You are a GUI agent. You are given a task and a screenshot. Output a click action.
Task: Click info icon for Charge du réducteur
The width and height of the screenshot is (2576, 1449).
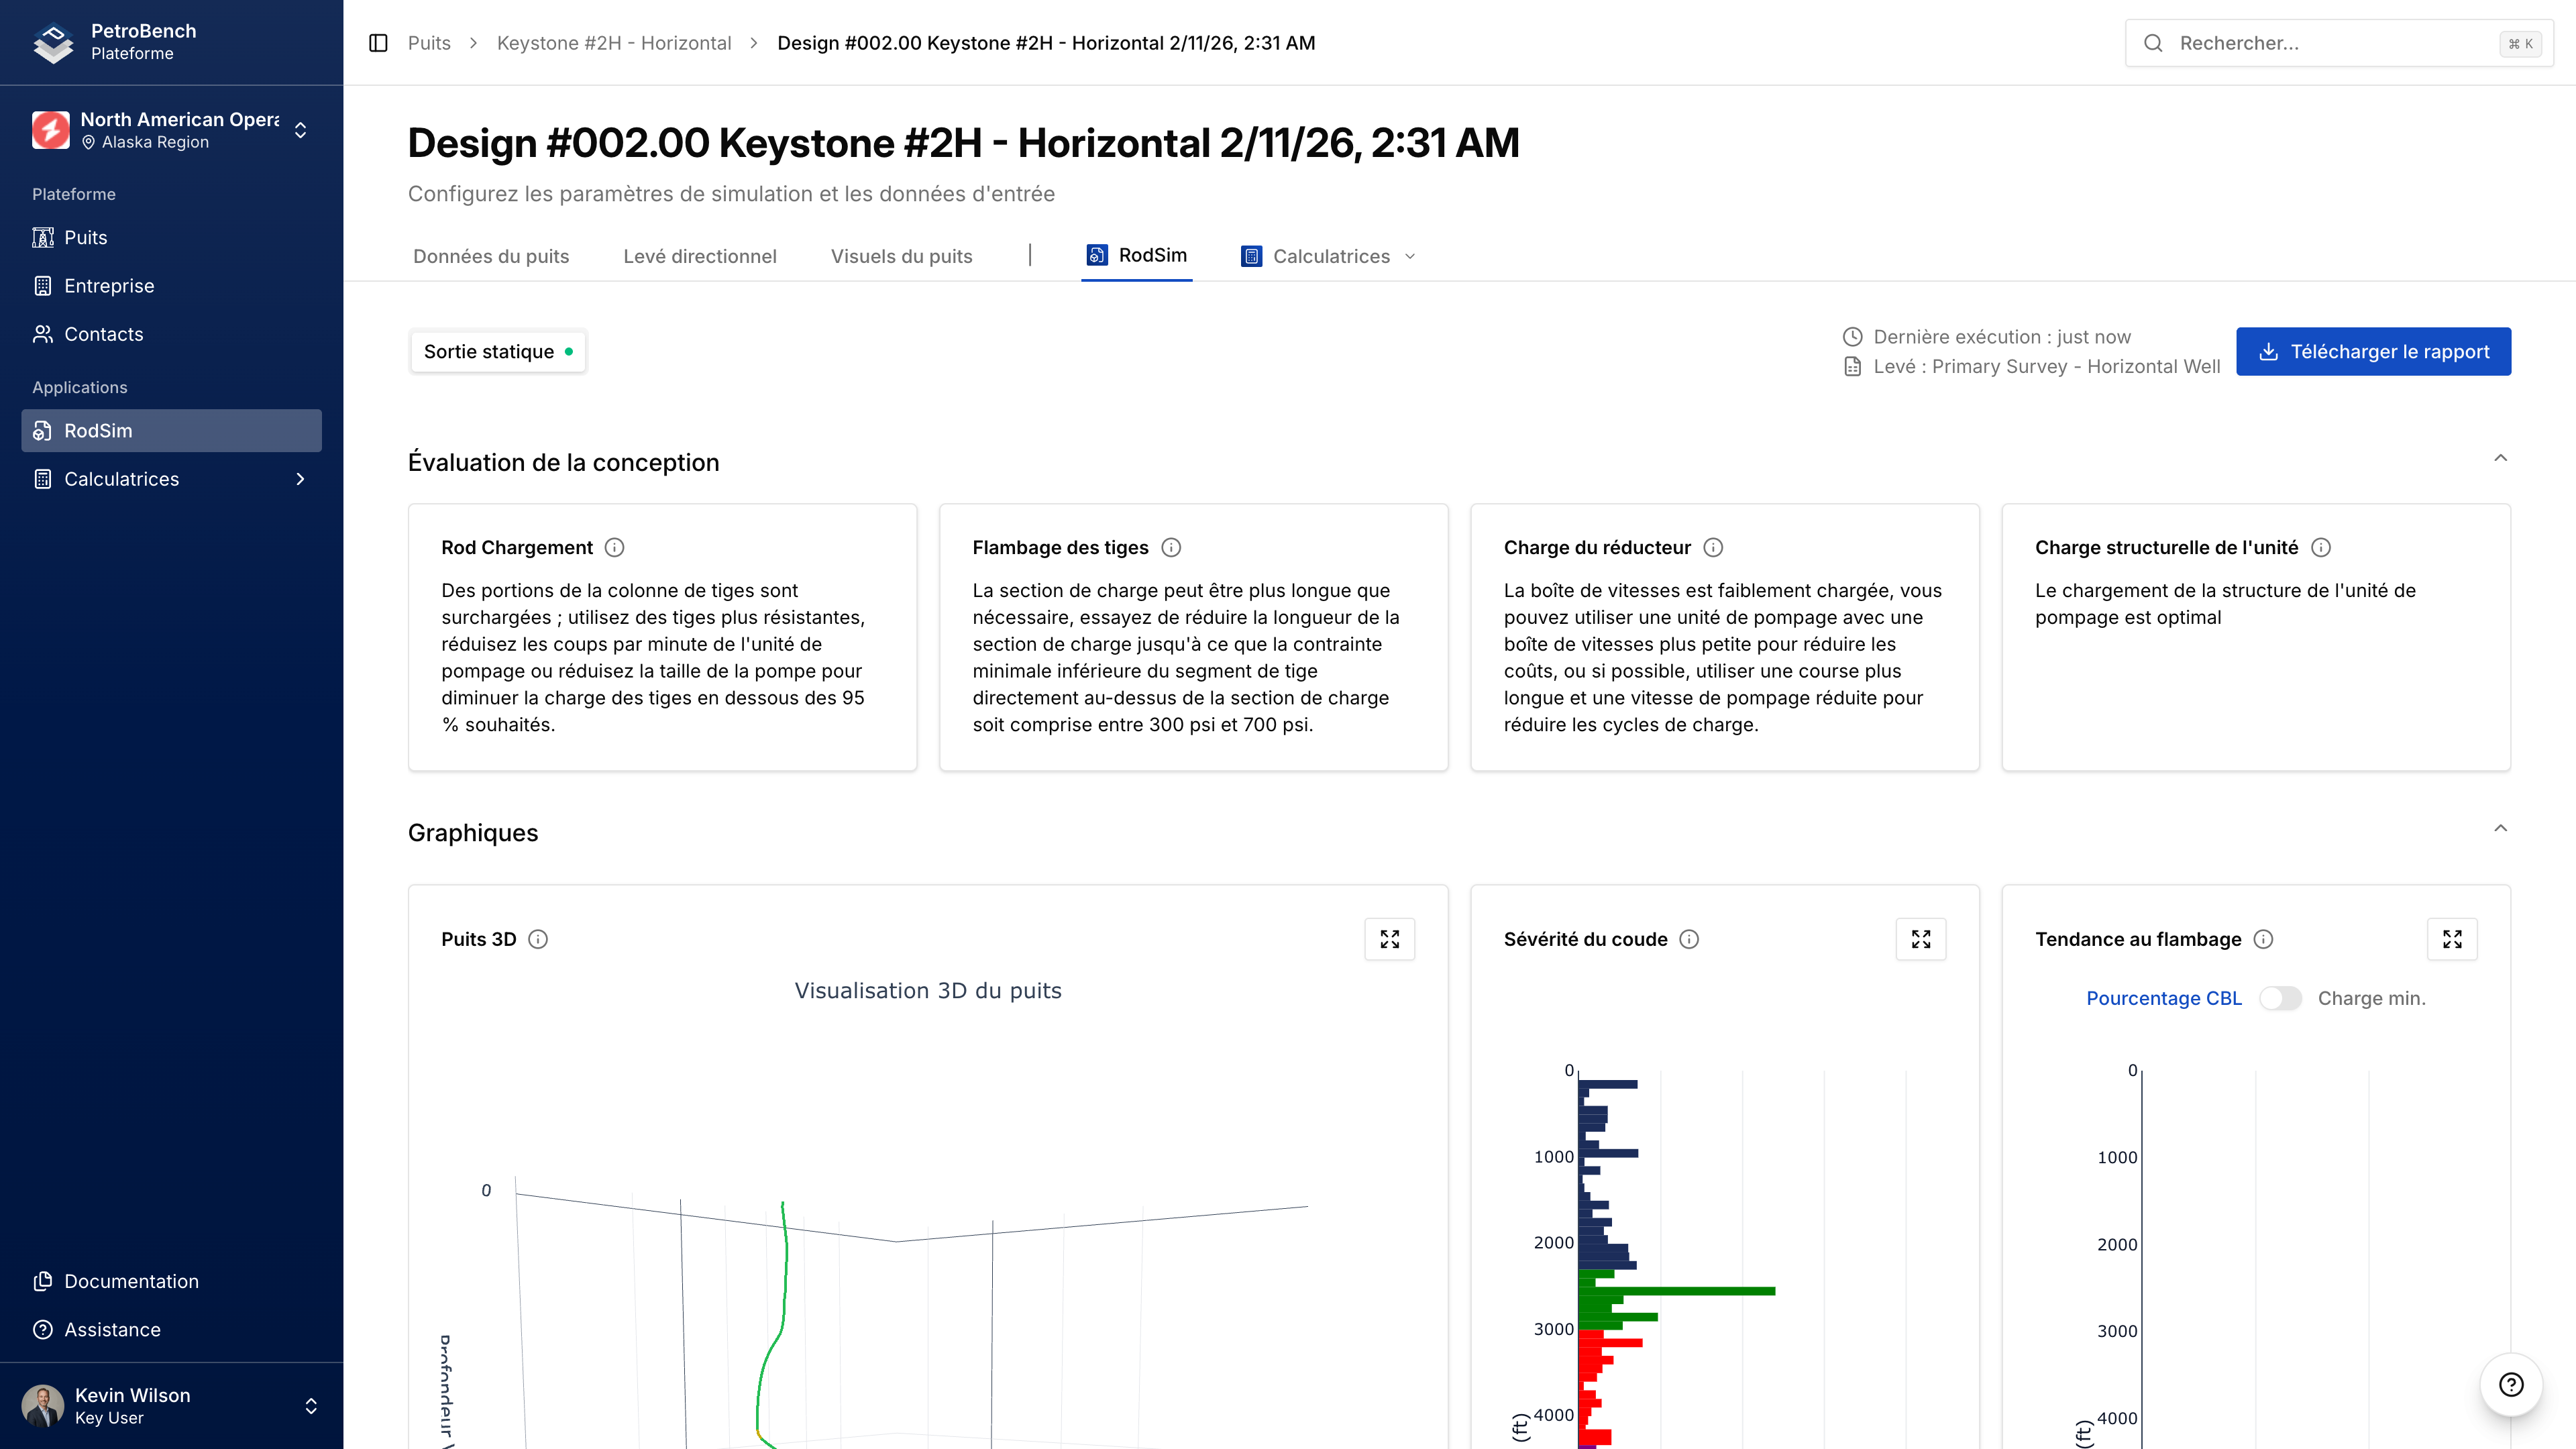1713,547
